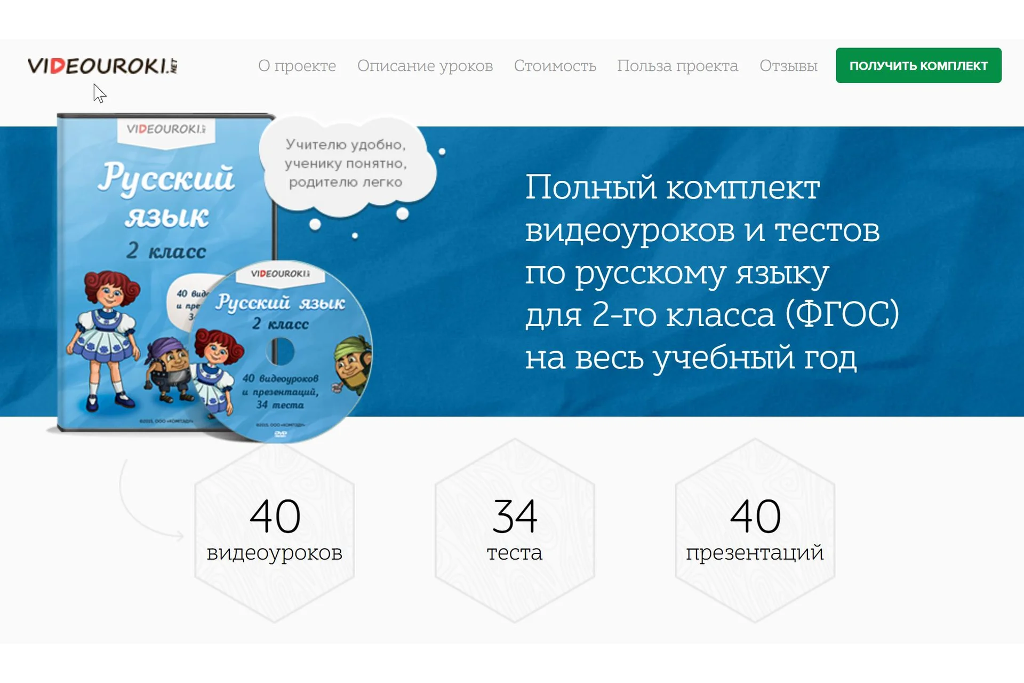Click the VIDEOUROKI.NET logo in header
This screenshot has width=1024, height=683.
102,66
